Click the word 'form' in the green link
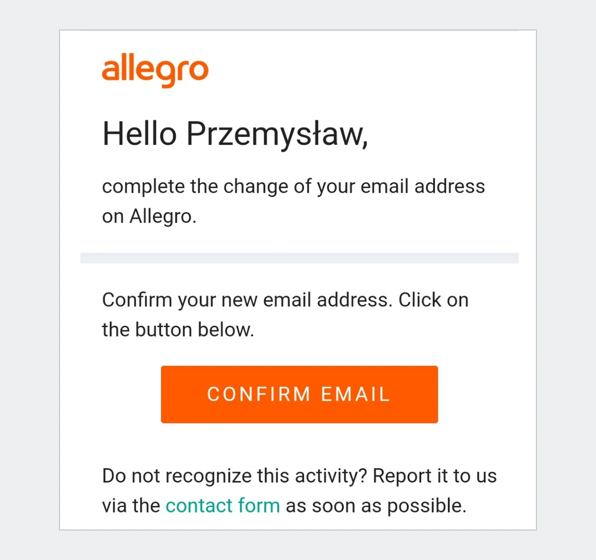 coord(259,506)
